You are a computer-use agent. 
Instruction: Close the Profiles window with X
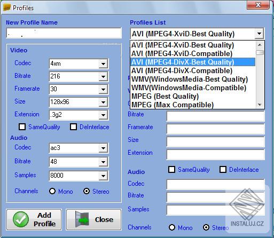[258, 5]
